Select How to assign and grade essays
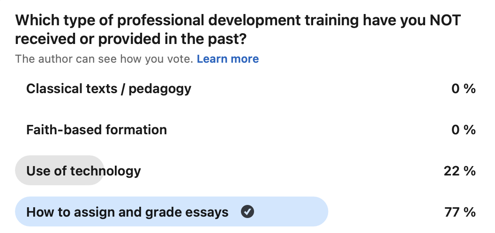The width and height of the screenshot is (495, 233). 245,211
